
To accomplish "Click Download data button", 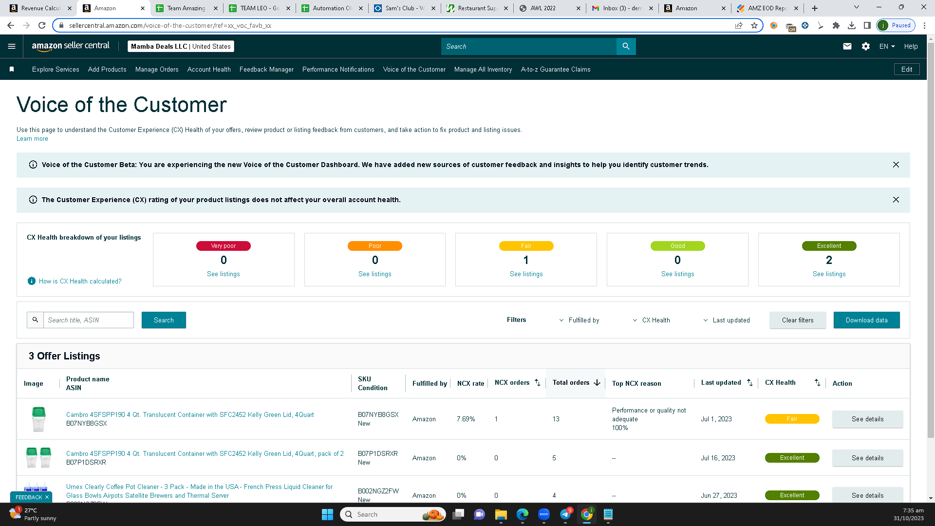I will click(x=866, y=320).
